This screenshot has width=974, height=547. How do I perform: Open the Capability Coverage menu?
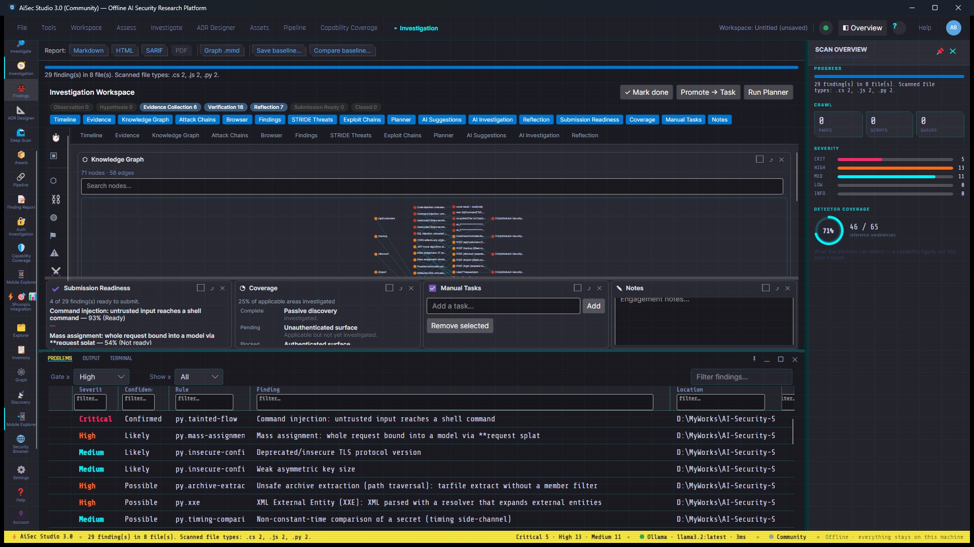(x=349, y=28)
